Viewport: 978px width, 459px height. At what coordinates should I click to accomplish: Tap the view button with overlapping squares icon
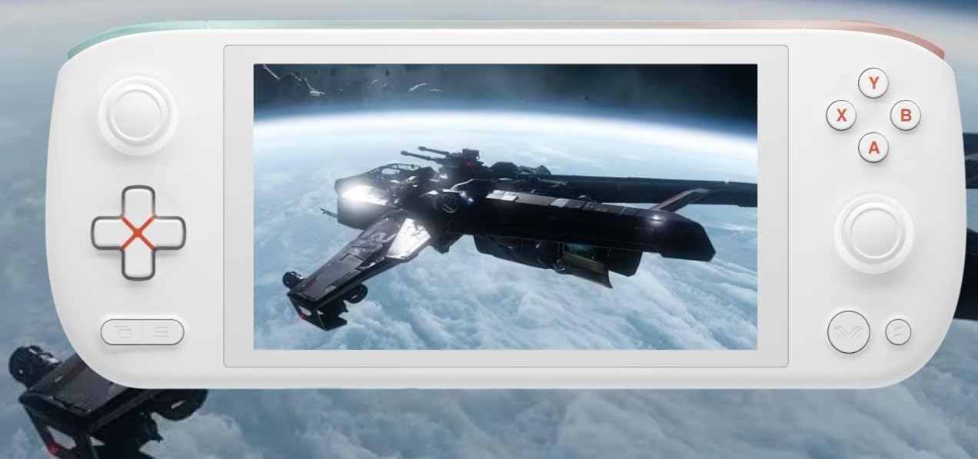coord(121,332)
